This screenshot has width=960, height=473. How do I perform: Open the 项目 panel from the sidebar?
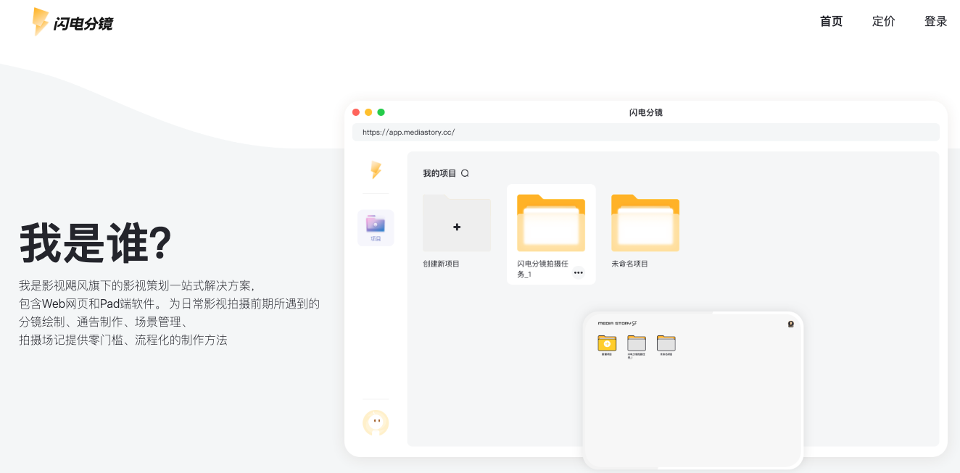tap(375, 227)
